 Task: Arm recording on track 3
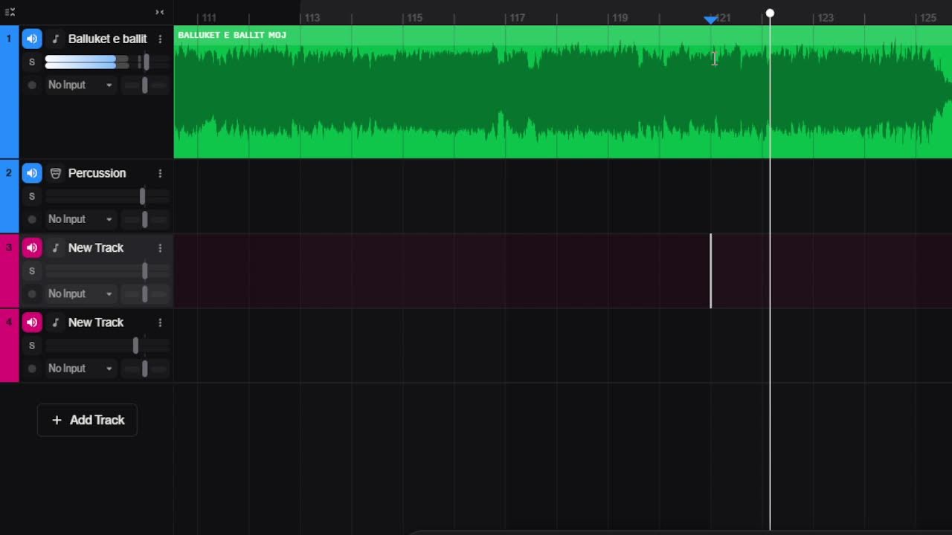[32, 294]
